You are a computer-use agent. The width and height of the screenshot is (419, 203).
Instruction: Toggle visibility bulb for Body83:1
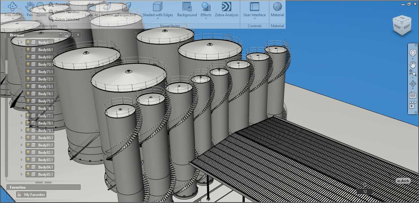tap(28, 160)
